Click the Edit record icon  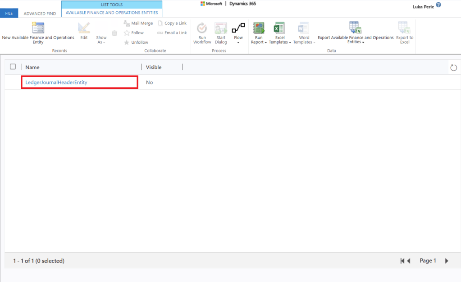click(84, 29)
